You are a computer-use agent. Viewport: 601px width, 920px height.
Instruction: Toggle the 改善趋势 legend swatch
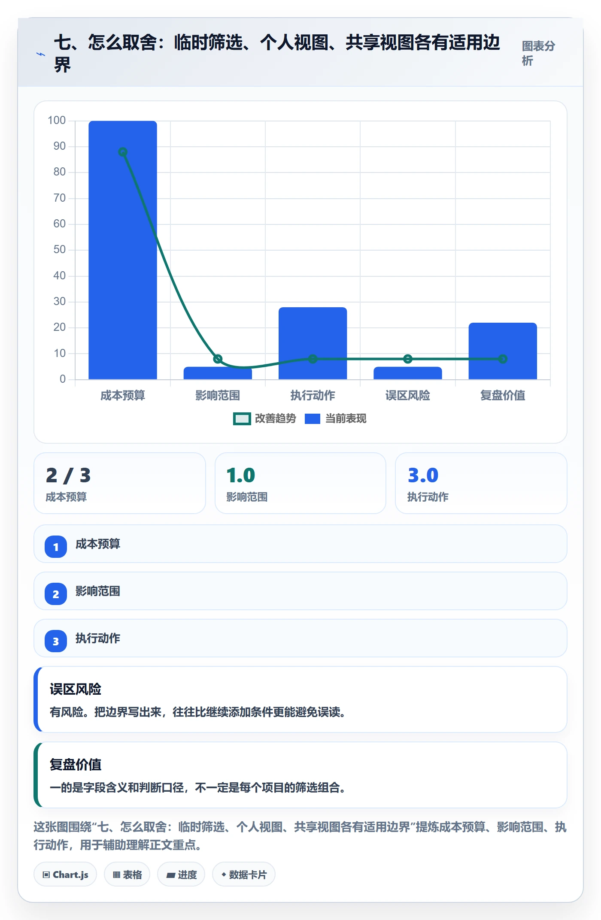tap(242, 419)
